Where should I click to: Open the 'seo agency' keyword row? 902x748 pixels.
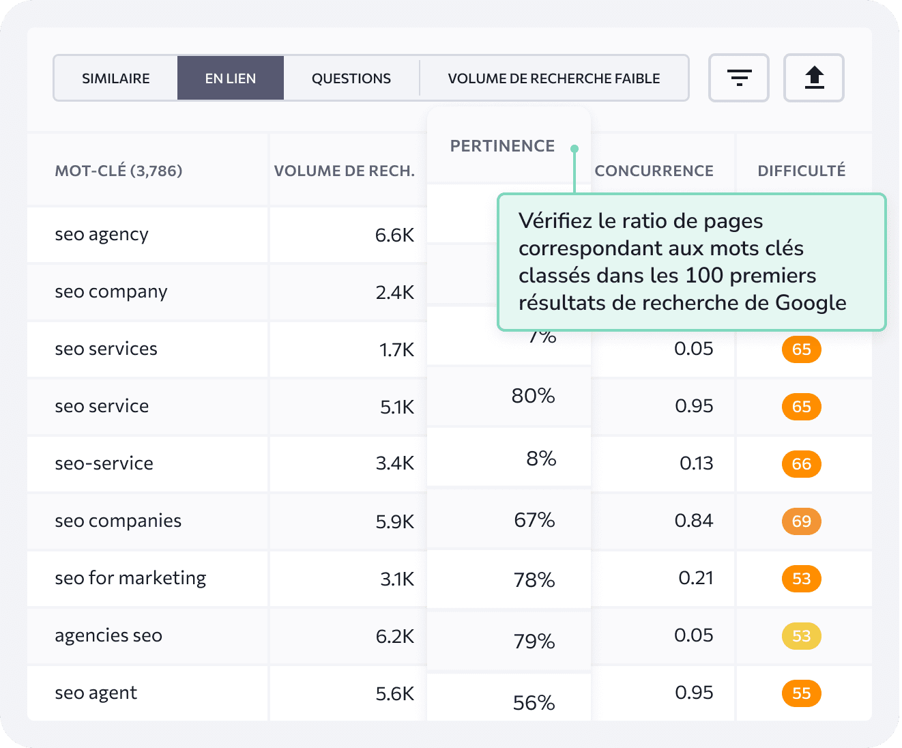tap(102, 234)
